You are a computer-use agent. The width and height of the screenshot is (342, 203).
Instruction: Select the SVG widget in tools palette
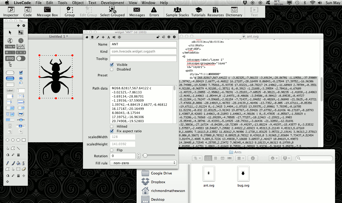click(x=10, y=58)
